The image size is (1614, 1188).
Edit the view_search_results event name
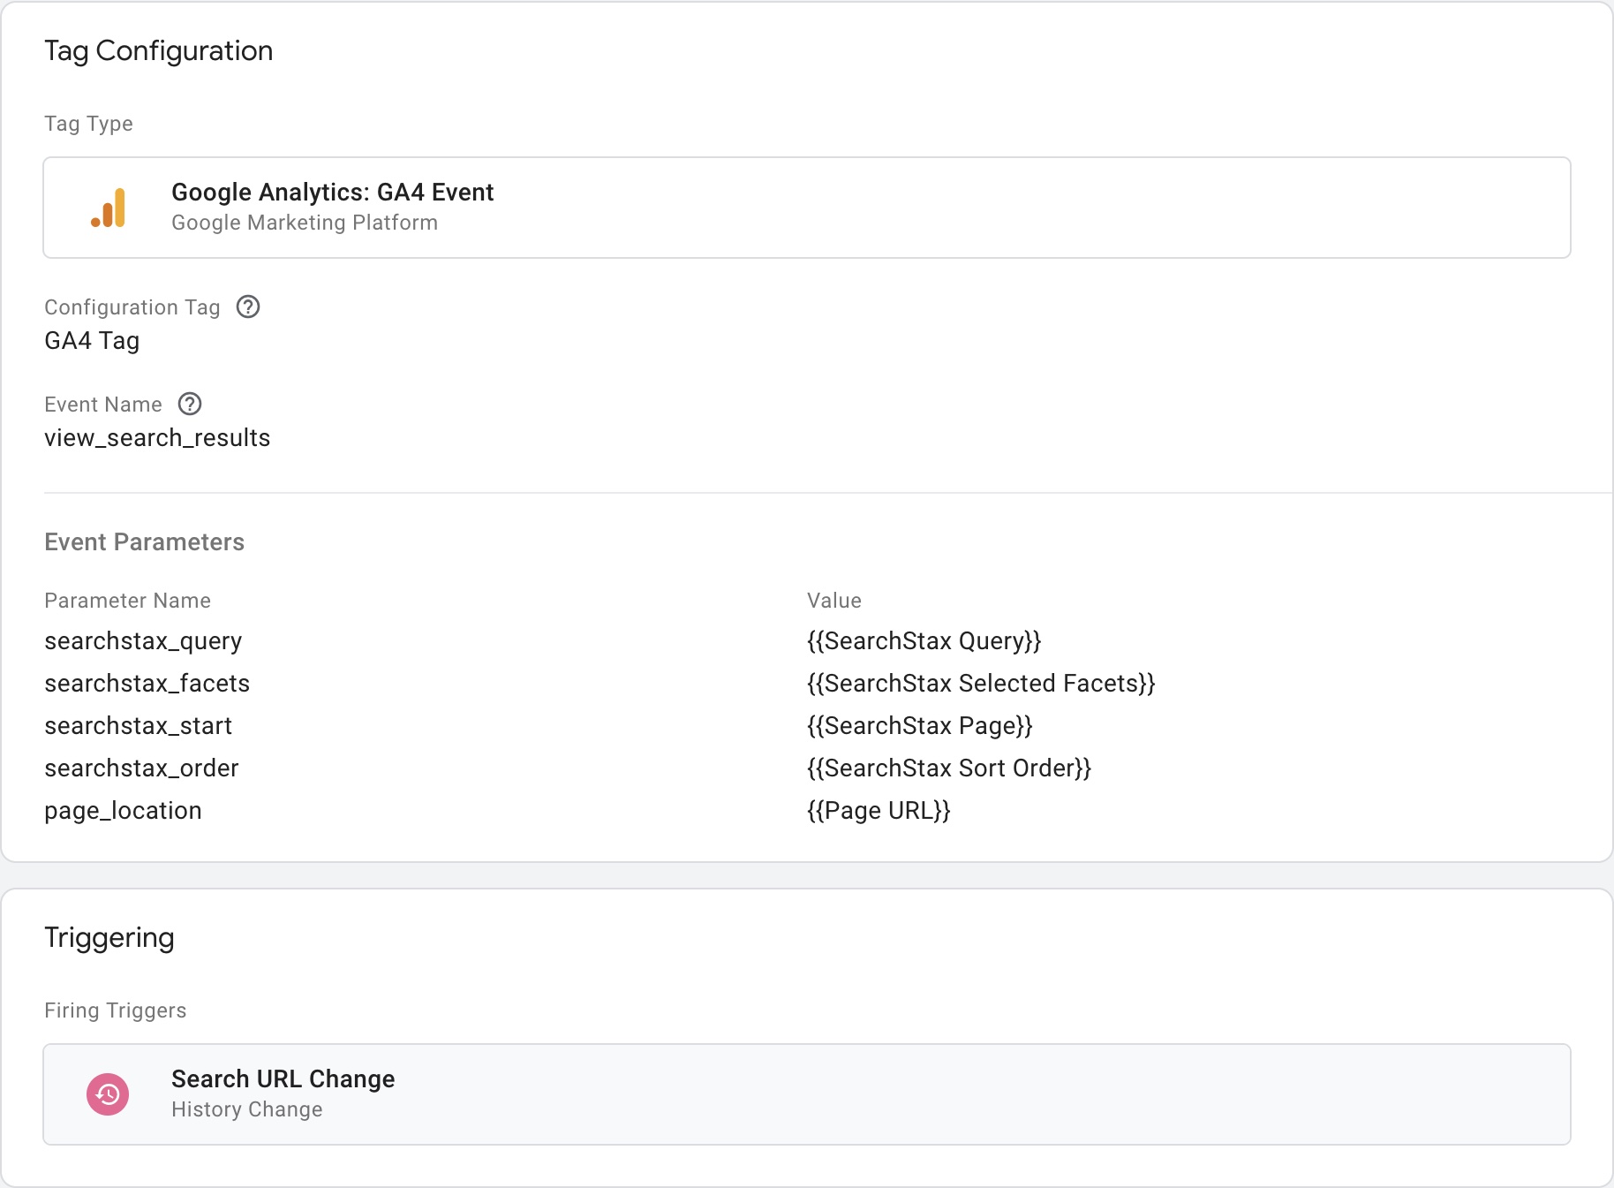157,437
